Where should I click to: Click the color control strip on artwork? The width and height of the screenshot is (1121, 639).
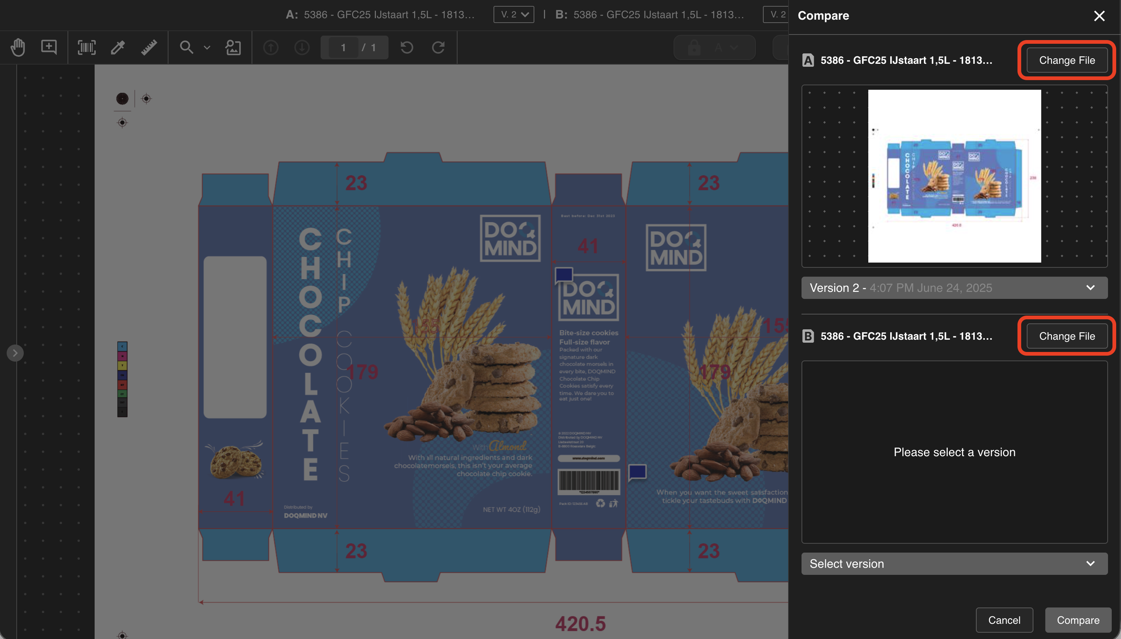point(122,379)
